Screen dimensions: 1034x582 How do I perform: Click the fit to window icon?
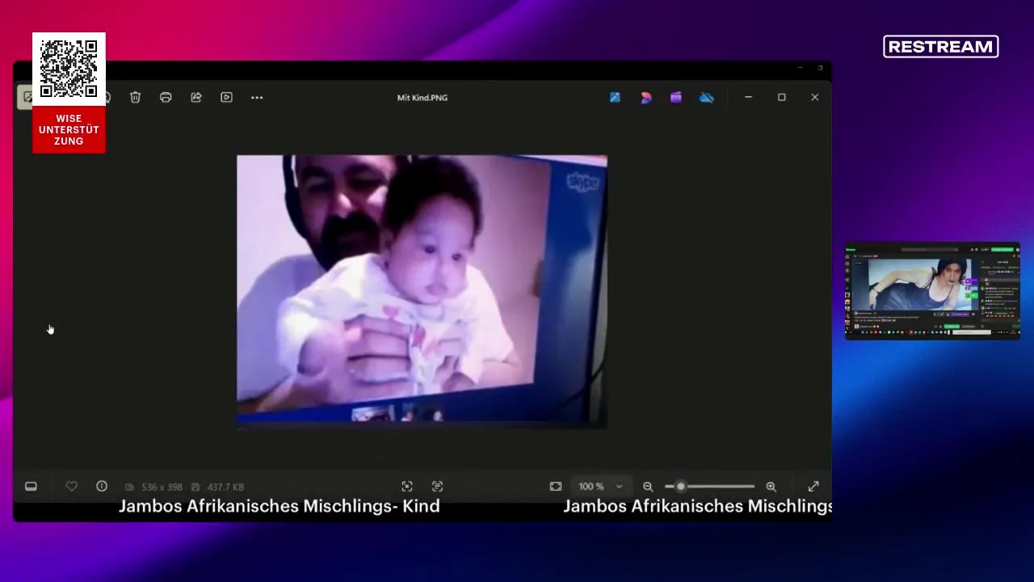pyautogui.click(x=556, y=486)
